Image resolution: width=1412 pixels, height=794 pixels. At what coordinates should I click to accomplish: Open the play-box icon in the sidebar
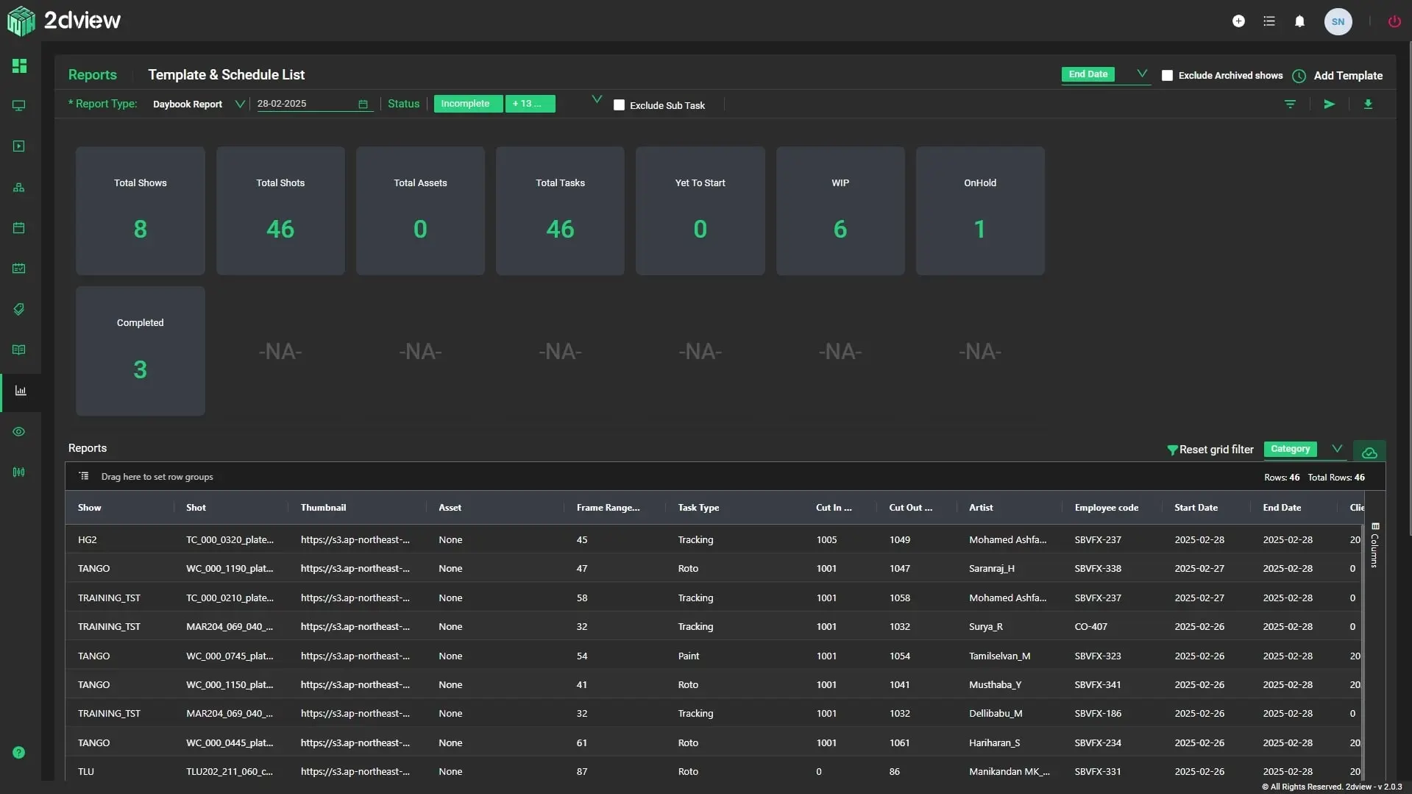tap(19, 146)
